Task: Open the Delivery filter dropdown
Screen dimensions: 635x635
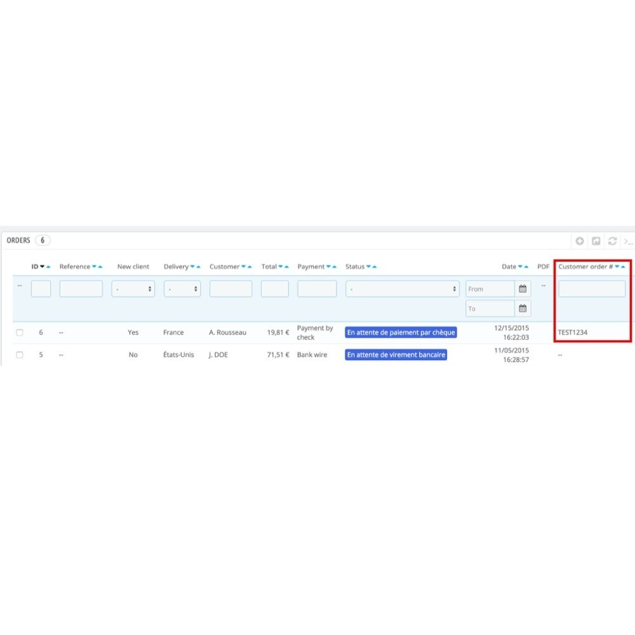Action: [x=182, y=289]
